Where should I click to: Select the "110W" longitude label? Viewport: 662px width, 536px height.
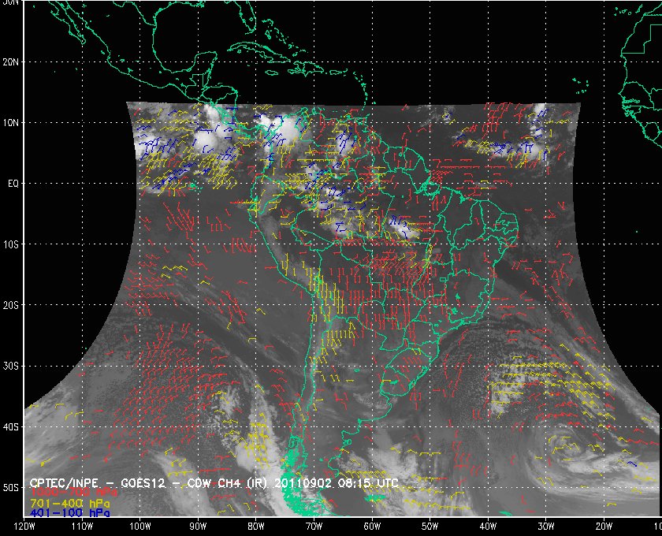(82, 527)
